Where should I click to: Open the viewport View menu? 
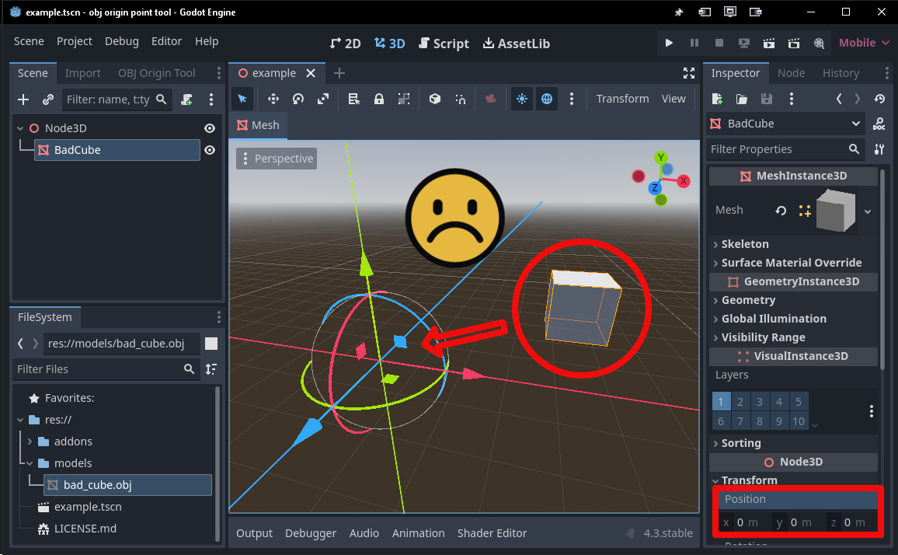click(x=673, y=99)
